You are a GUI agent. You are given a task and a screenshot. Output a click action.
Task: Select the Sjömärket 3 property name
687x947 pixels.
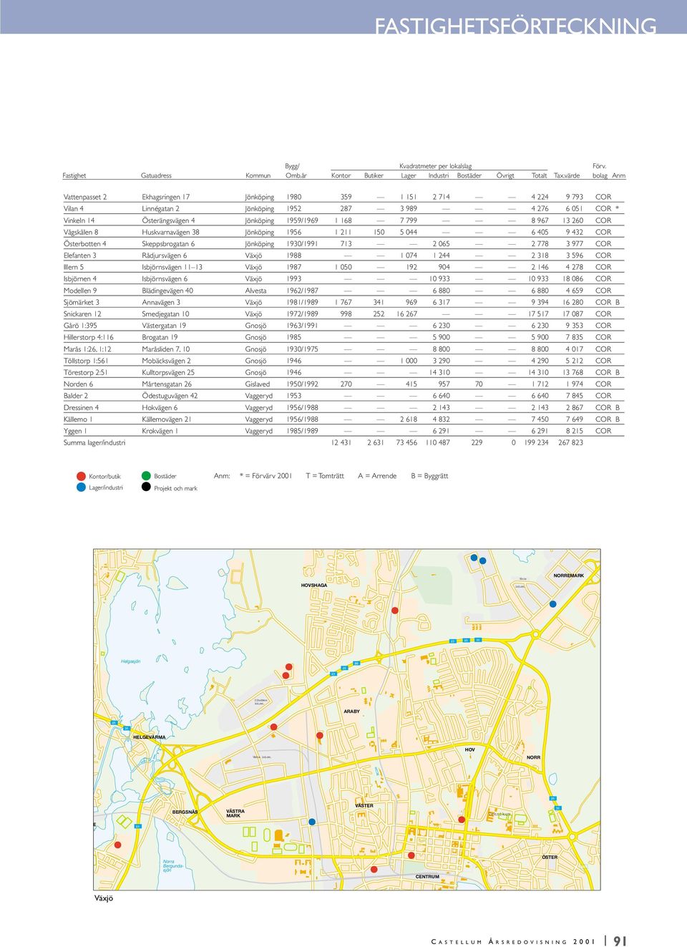82,302
